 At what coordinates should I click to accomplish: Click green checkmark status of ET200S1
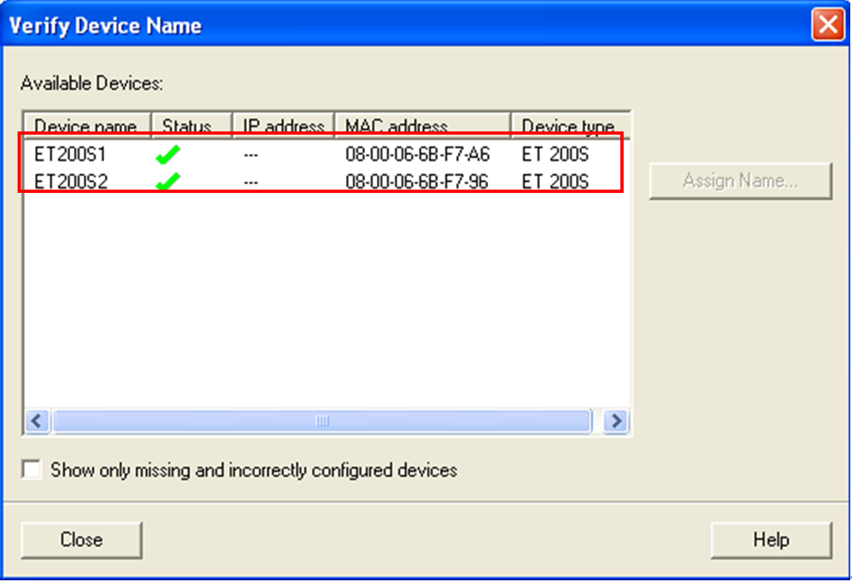(167, 154)
